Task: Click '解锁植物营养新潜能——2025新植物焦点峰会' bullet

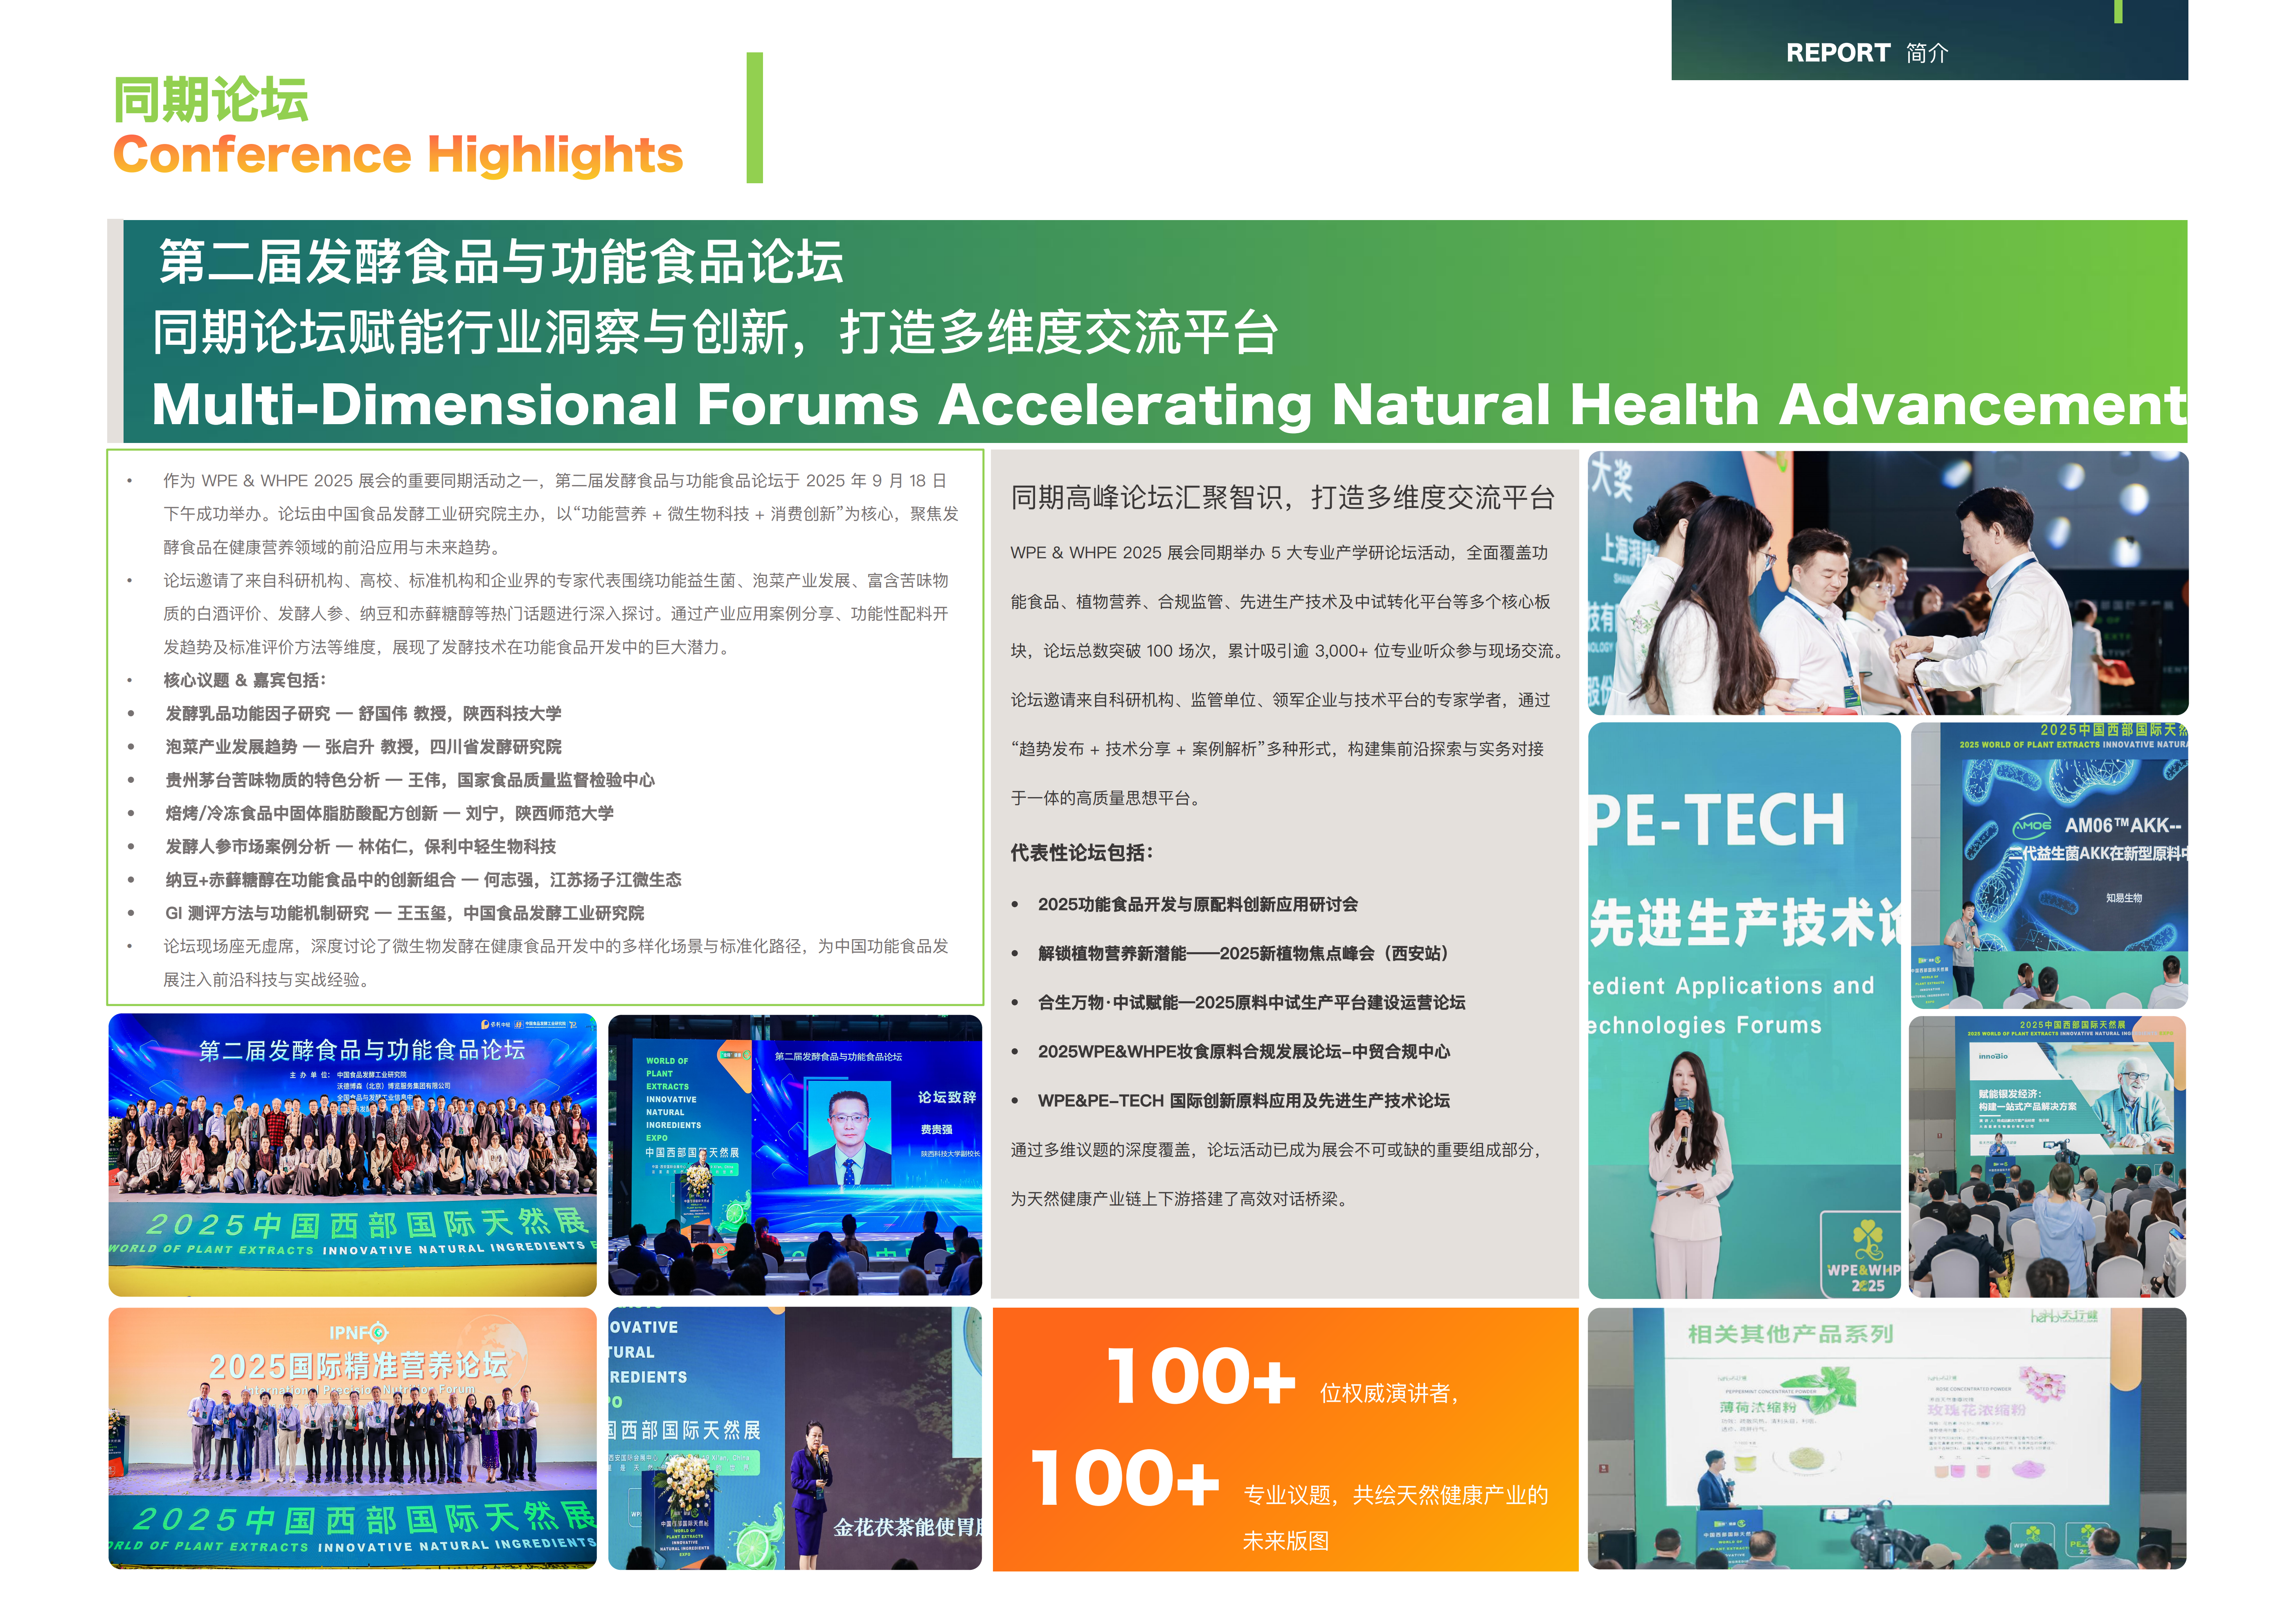Action: [1242, 953]
